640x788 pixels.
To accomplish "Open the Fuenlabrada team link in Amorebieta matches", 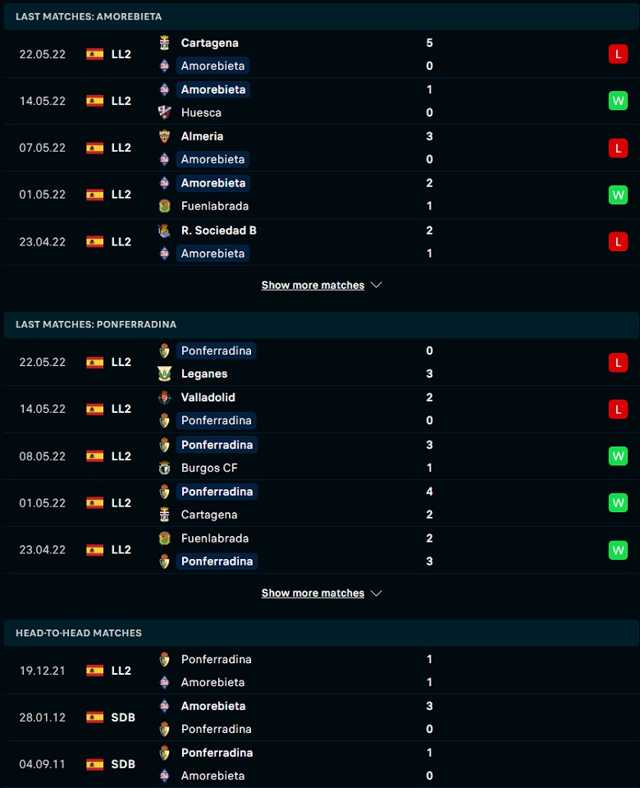I will tap(214, 206).
